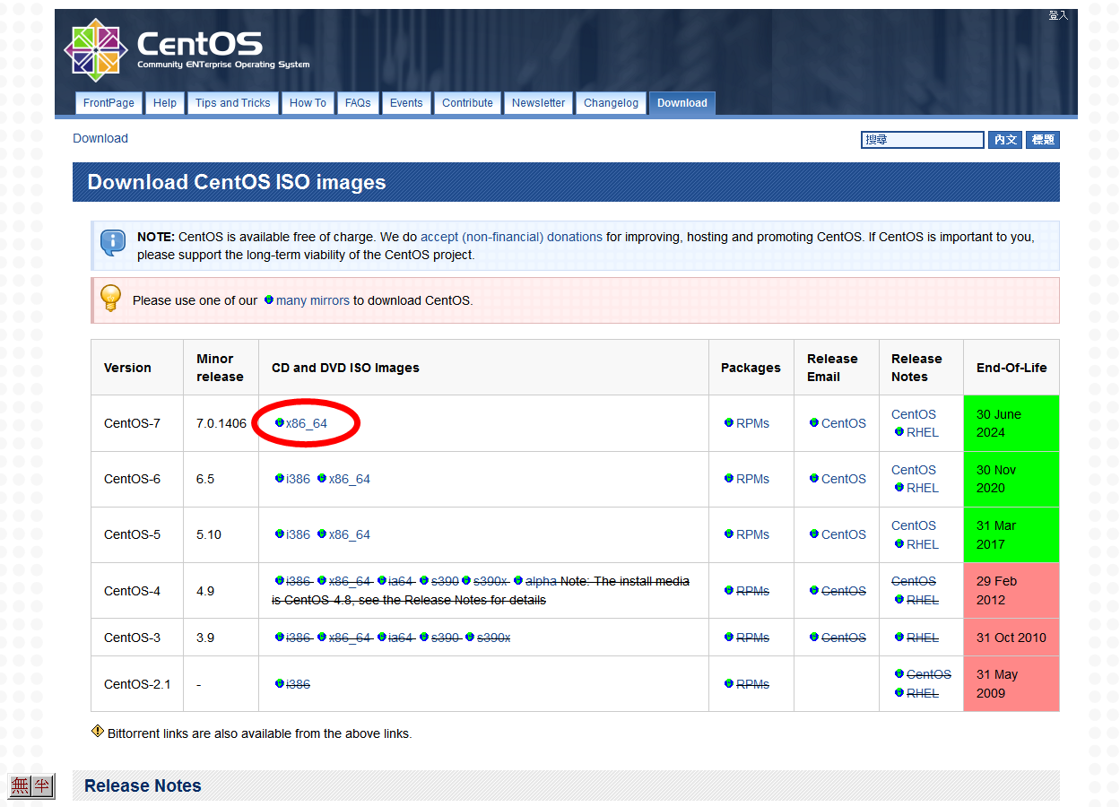Download CentOS-5 x86_64 ISO
1120x807 pixels.
point(350,534)
